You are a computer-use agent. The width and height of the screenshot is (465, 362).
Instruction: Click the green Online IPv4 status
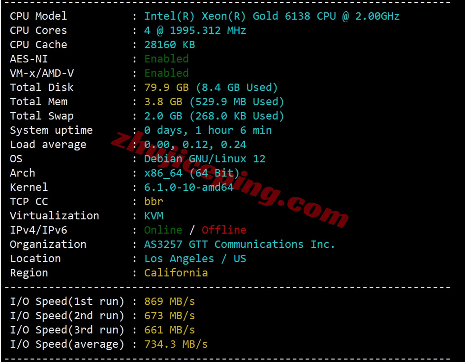coord(163,230)
